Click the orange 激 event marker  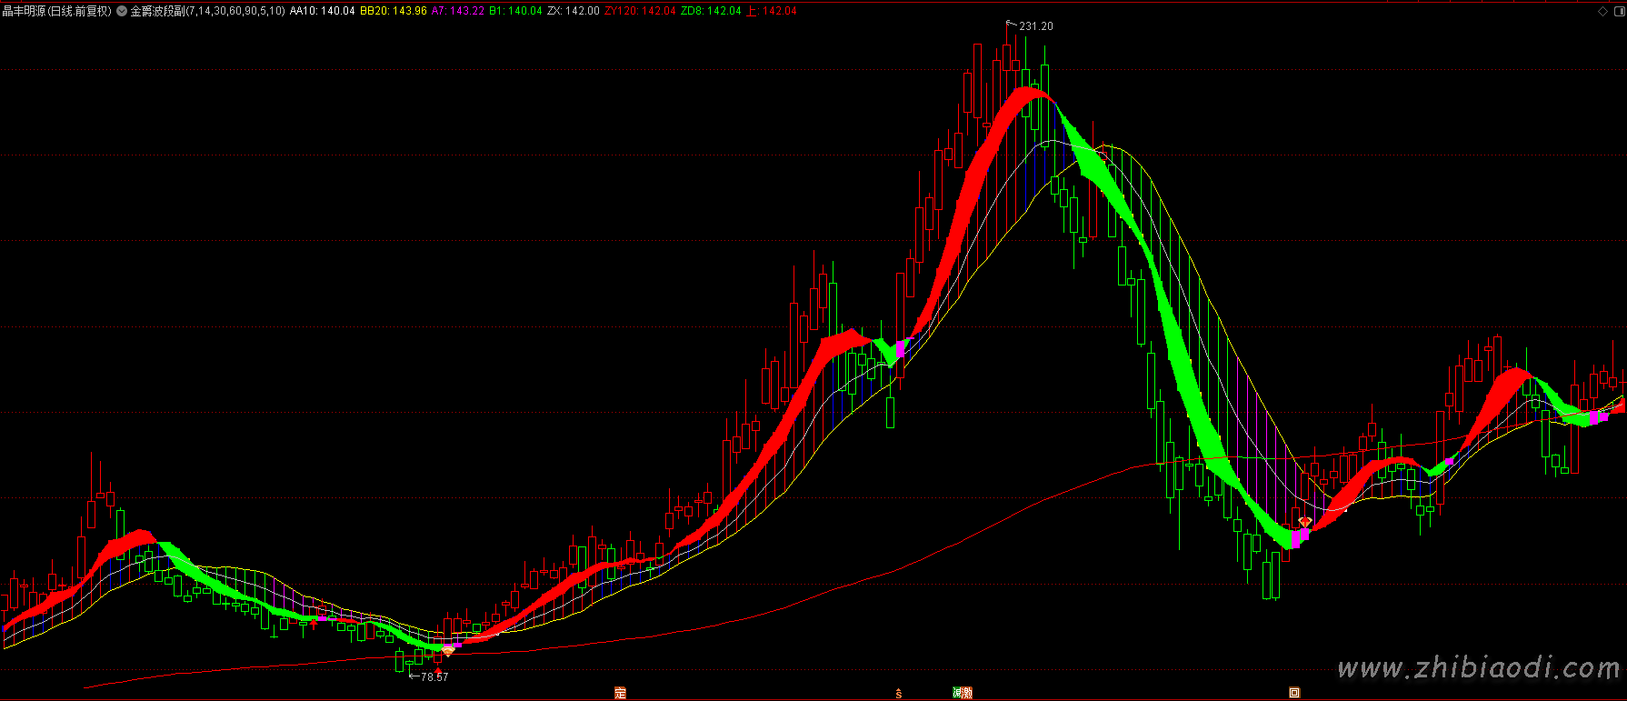click(x=967, y=693)
